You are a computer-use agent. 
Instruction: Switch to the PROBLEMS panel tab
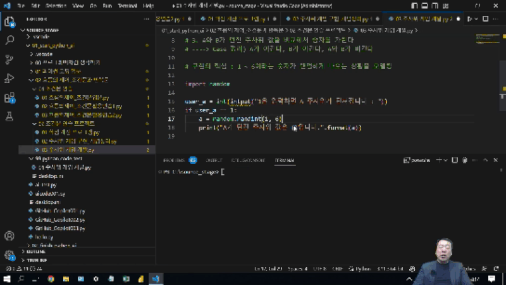click(x=174, y=161)
